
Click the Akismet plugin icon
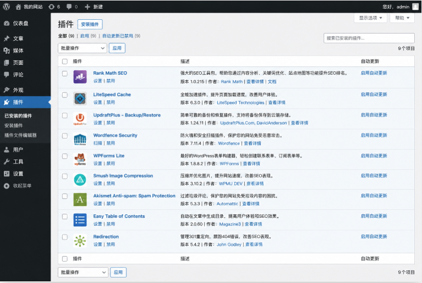pos(80,199)
